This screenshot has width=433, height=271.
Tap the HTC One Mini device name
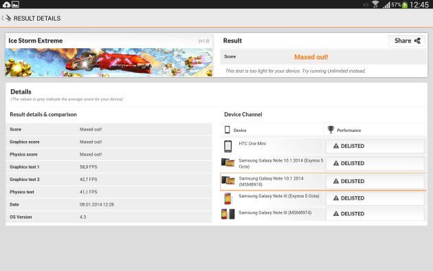[252, 144]
